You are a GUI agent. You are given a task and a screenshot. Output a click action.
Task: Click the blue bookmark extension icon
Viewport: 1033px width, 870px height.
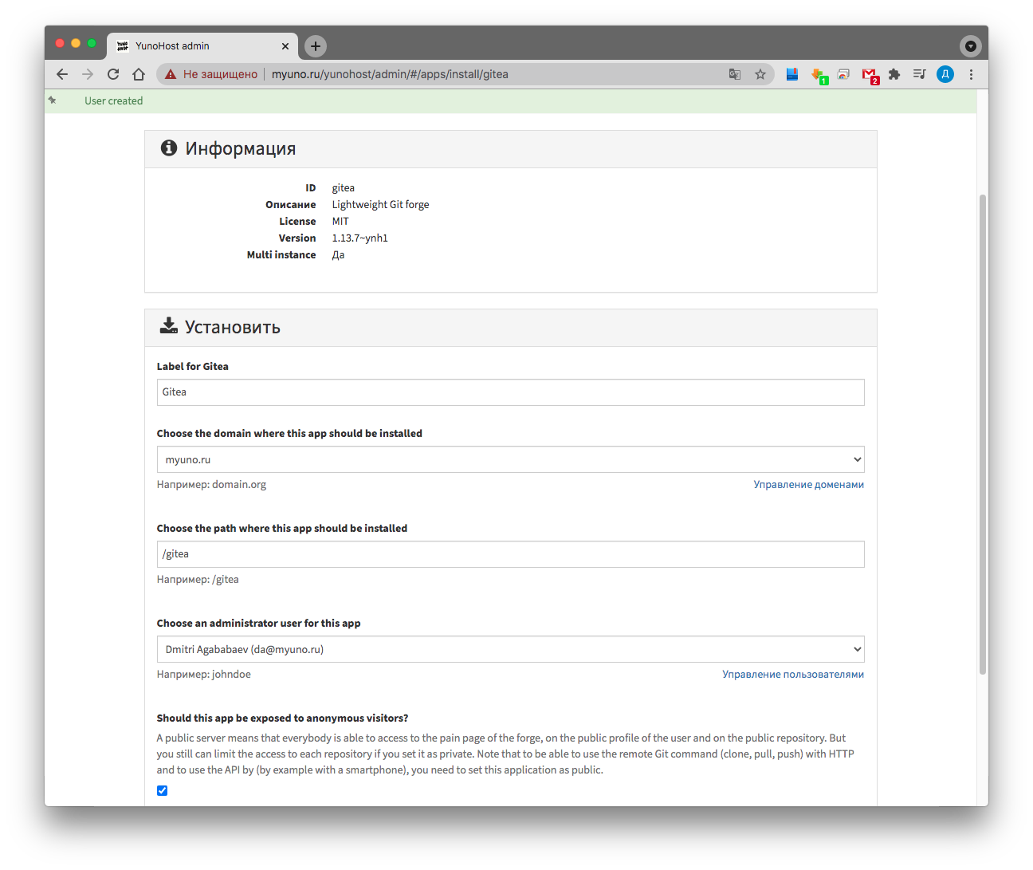coord(792,74)
